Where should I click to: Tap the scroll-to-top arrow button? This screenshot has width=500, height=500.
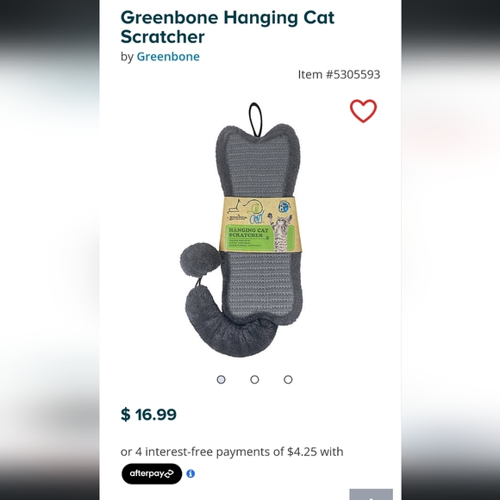[x=371, y=495]
